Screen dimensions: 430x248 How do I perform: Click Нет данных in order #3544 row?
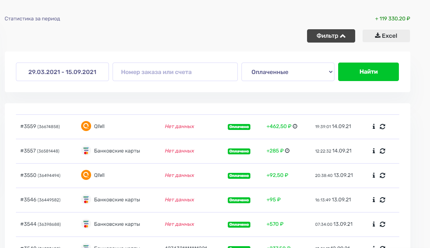pyautogui.click(x=179, y=224)
